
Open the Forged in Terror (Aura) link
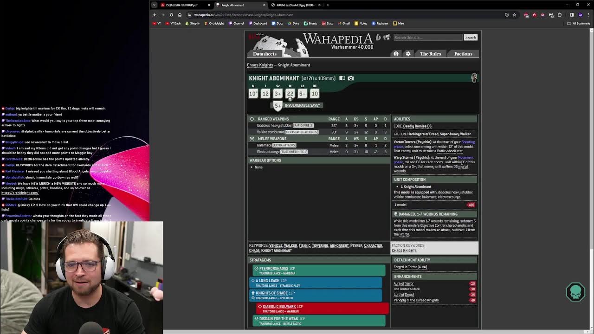tap(410, 267)
